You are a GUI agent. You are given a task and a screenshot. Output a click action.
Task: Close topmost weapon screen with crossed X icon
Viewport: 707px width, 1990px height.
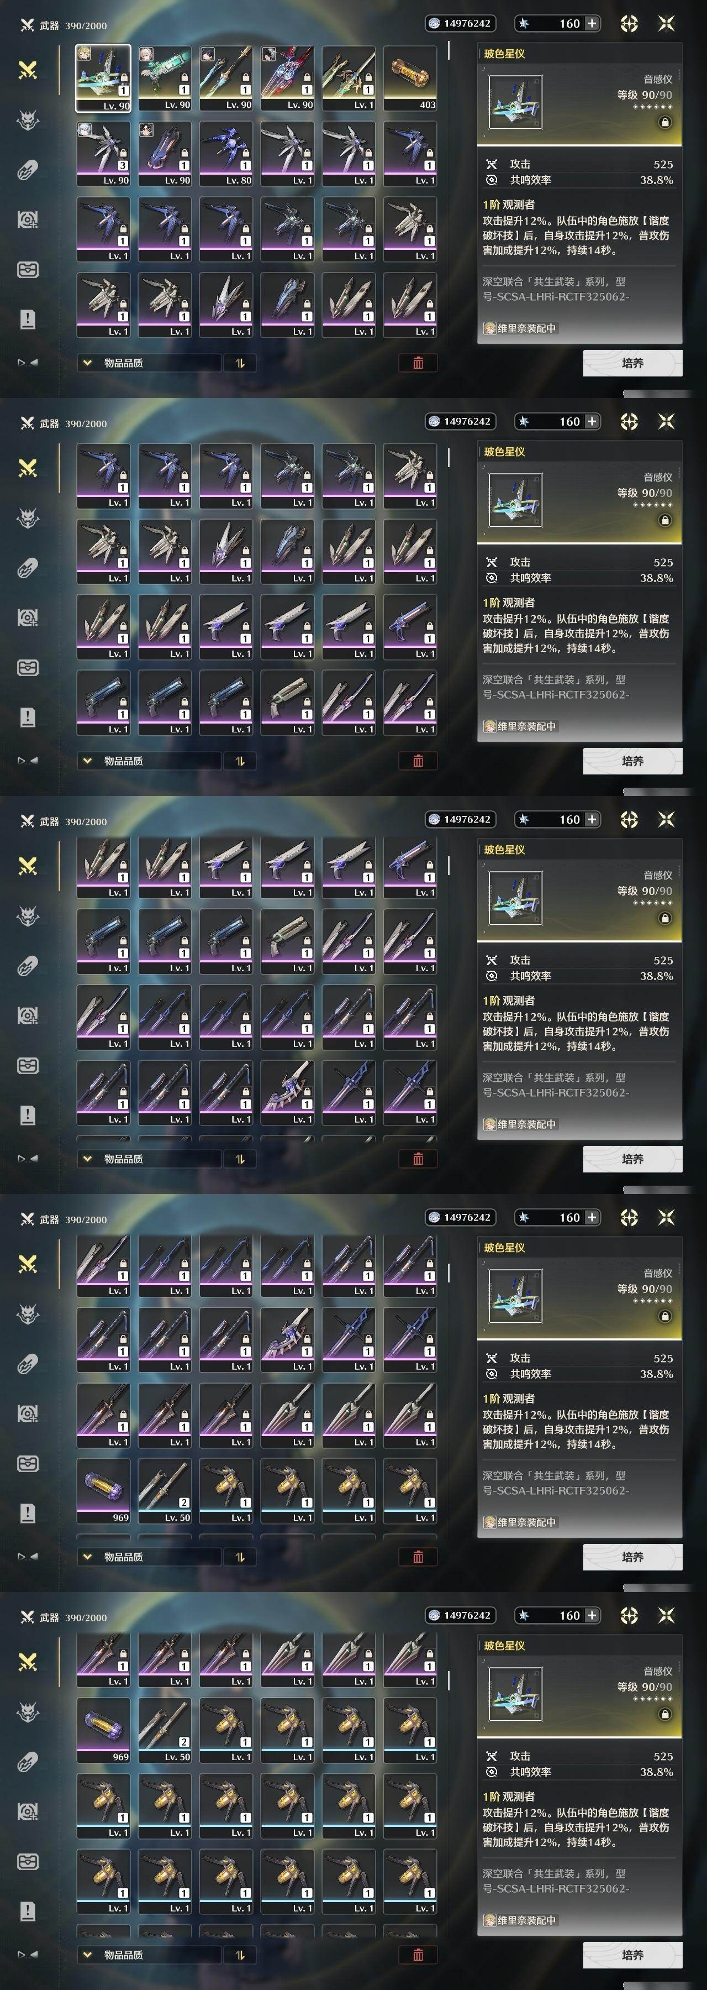pyautogui.click(x=666, y=23)
